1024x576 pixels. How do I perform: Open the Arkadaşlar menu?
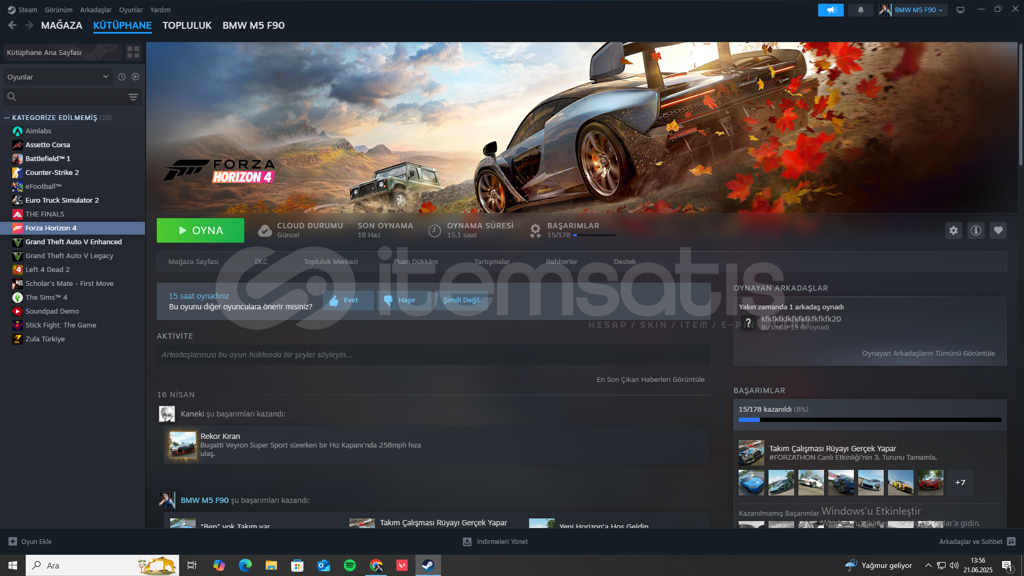coord(96,10)
